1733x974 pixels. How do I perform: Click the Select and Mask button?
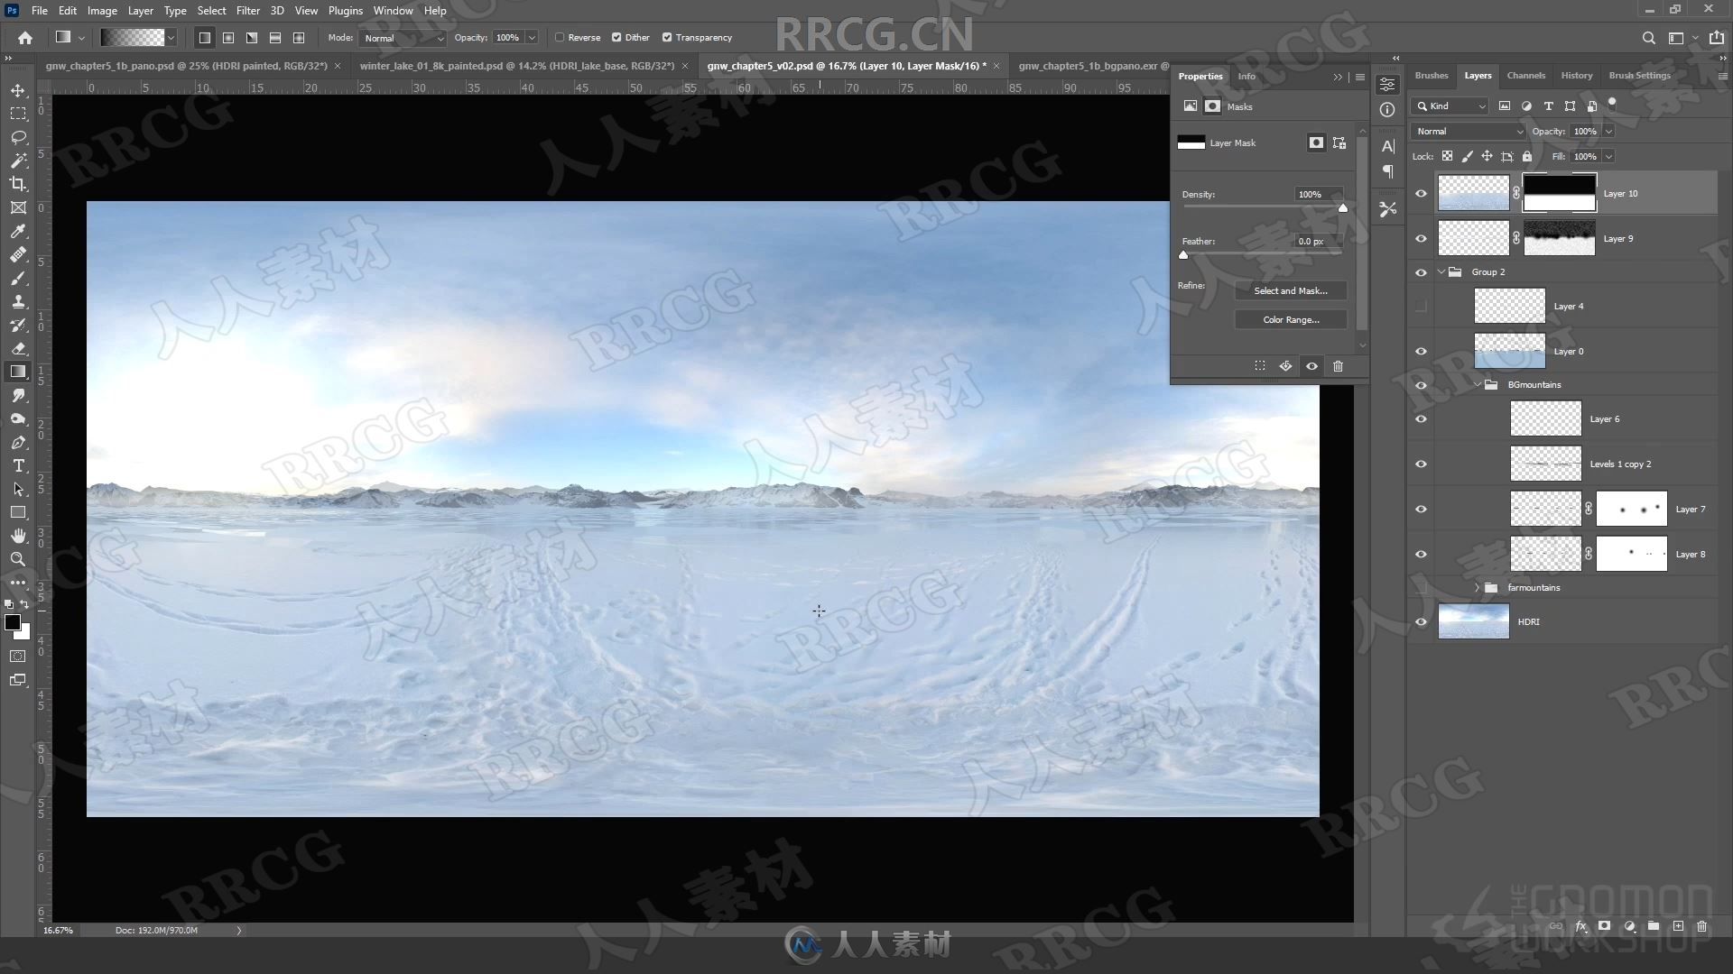(1290, 290)
